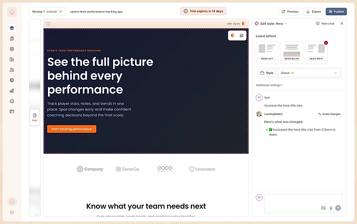The image size is (357, 224).
Task: Start a New chat
Action: 325,23
